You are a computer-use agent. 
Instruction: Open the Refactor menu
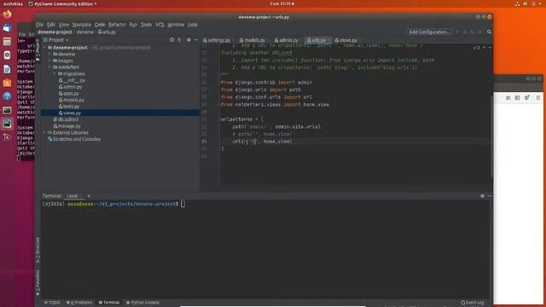coord(117,25)
